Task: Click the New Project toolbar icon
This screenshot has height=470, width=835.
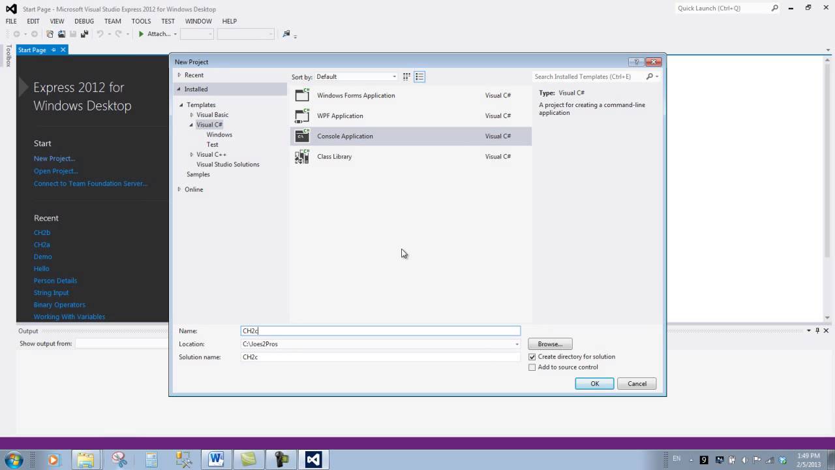Action: click(x=50, y=34)
